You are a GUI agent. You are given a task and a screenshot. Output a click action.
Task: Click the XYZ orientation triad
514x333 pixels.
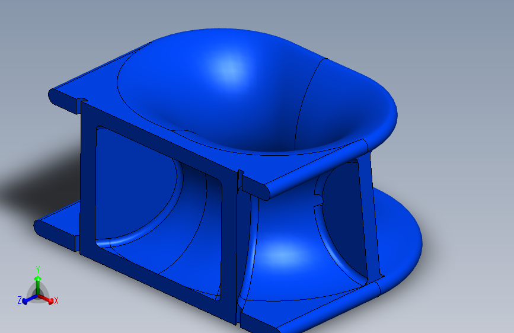[38, 287]
